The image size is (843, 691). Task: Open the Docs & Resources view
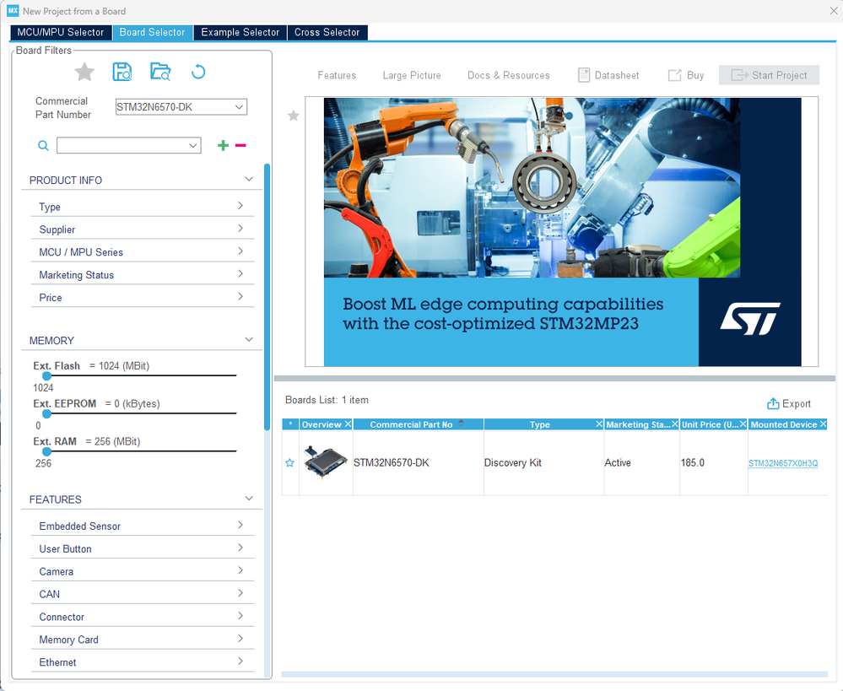[x=509, y=75]
